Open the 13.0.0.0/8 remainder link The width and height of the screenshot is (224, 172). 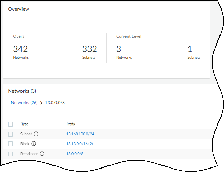(x=75, y=154)
